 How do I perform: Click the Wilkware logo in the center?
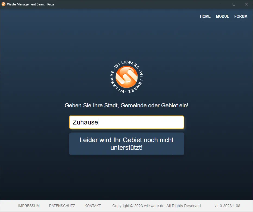[x=127, y=77]
